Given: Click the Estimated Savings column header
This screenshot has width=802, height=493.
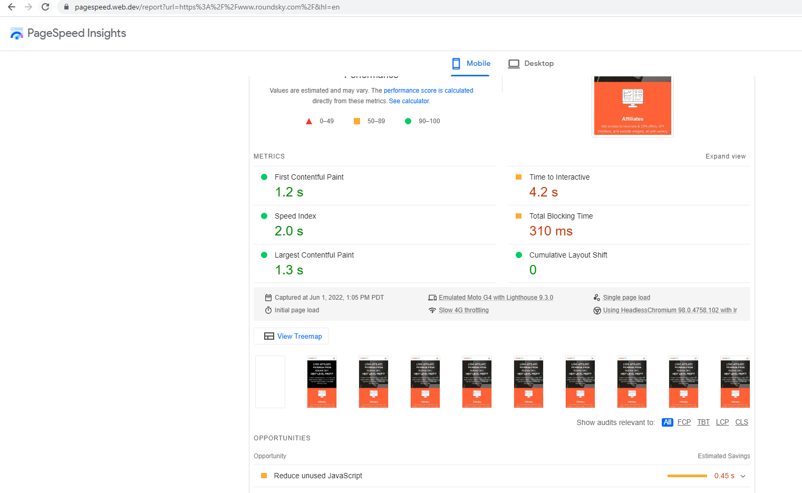Looking at the screenshot, I should (x=724, y=456).
